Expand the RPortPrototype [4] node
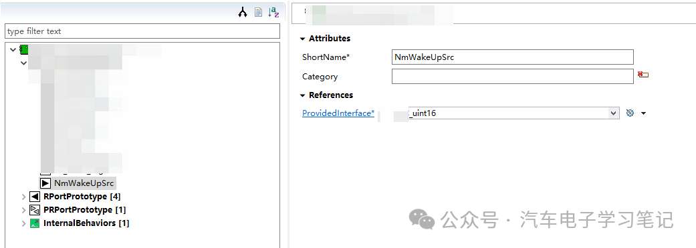This screenshot has height=248, width=696. [23, 197]
